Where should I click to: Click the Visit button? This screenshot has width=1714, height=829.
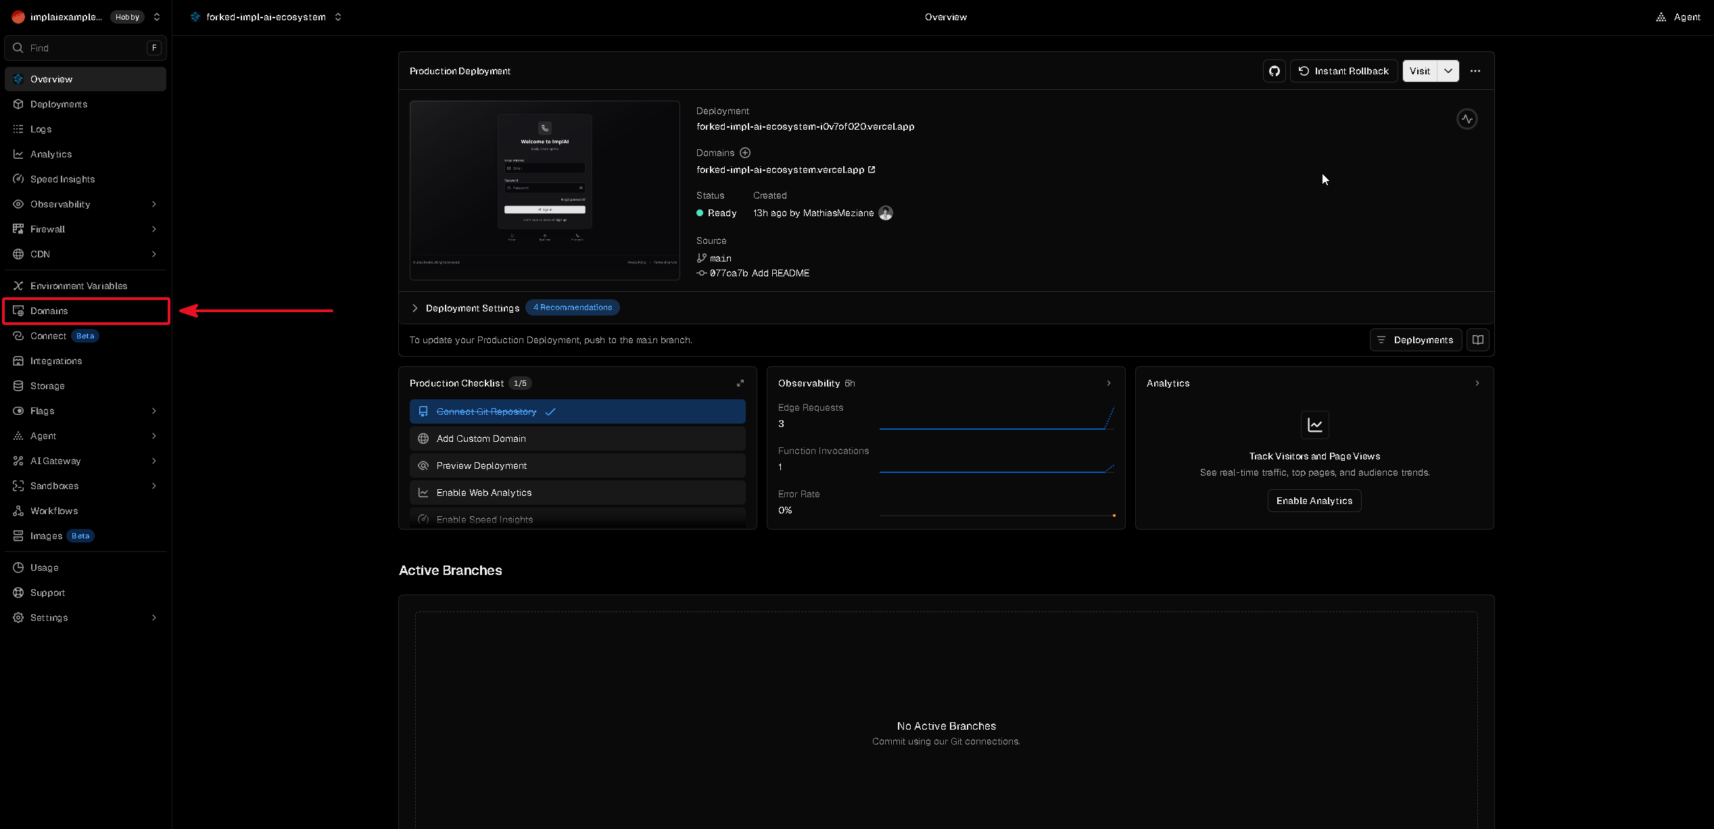pos(1420,71)
